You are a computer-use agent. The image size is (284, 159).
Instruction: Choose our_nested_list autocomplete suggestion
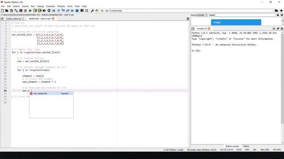51,94
